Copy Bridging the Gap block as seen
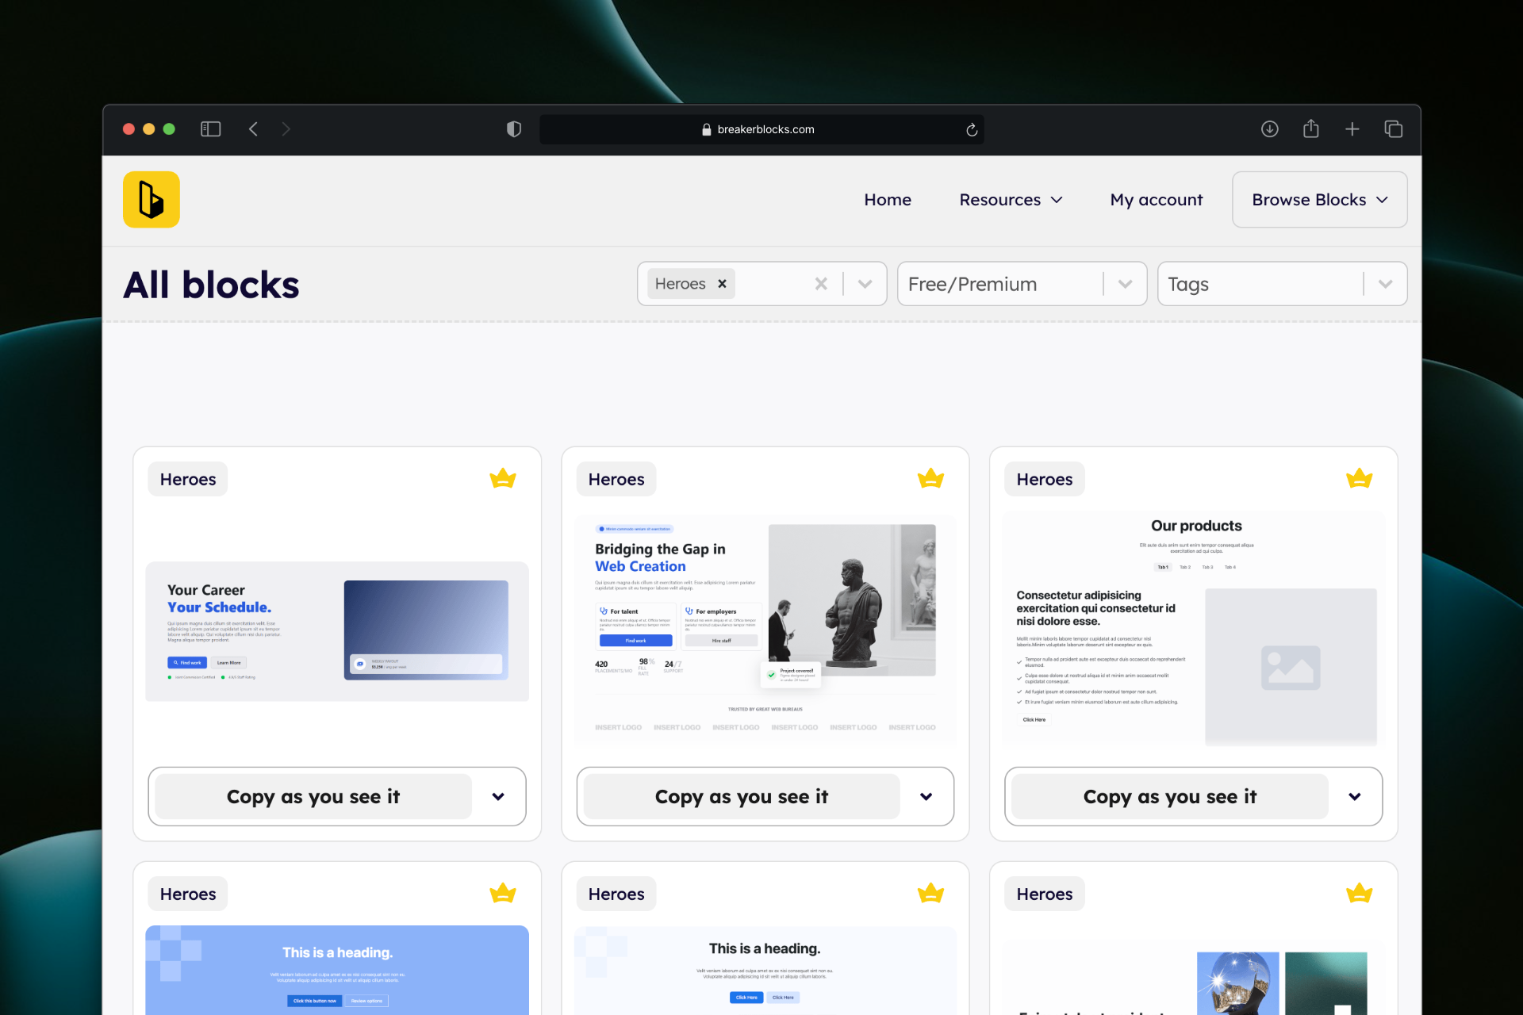This screenshot has height=1015, width=1523. click(x=741, y=796)
